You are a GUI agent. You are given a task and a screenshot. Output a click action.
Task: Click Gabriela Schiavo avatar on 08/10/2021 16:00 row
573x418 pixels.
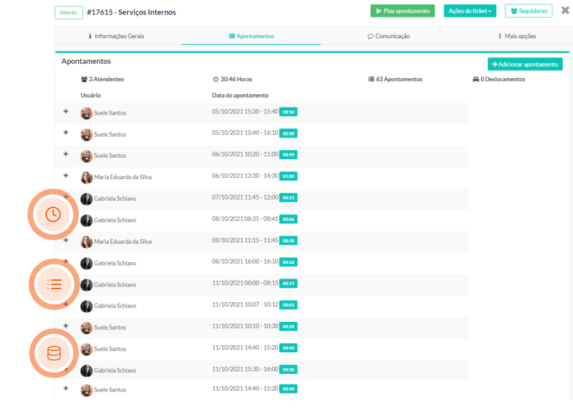tap(87, 263)
